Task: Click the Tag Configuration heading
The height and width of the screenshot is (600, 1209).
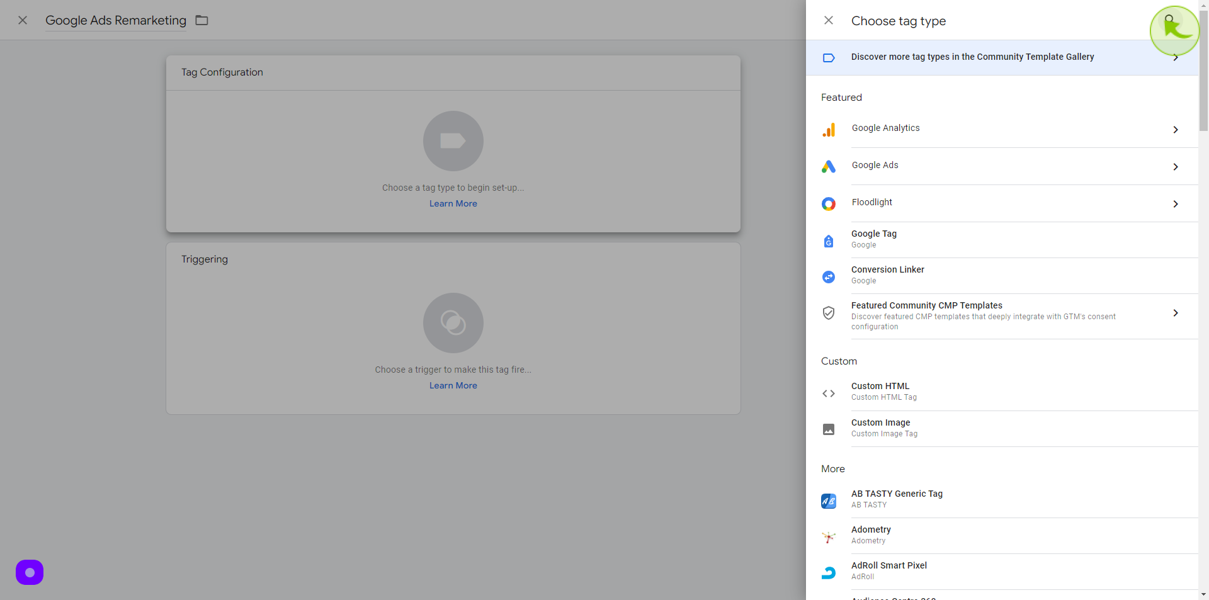Action: [x=222, y=72]
